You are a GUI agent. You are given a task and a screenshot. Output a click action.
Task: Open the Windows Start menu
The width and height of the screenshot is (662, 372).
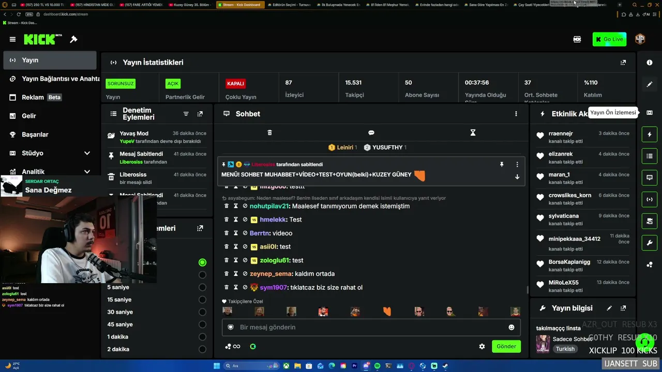(x=217, y=366)
